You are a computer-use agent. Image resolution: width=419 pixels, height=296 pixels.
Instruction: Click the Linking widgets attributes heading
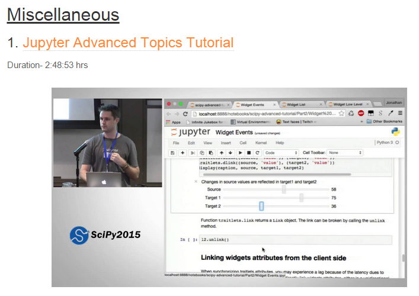coord(273,258)
